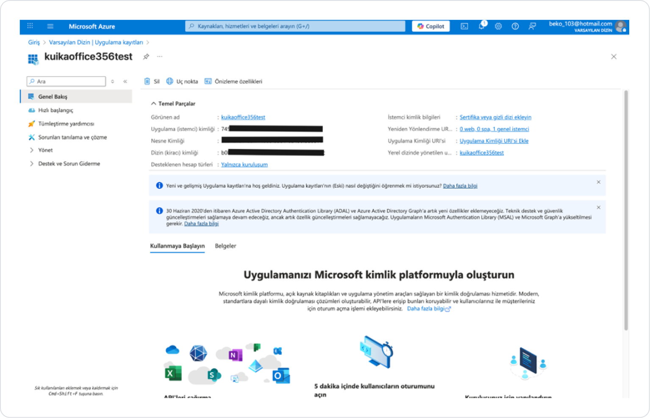The height and width of the screenshot is (418, 650).
Task: Open Copilot
Action: coord(431,26)
